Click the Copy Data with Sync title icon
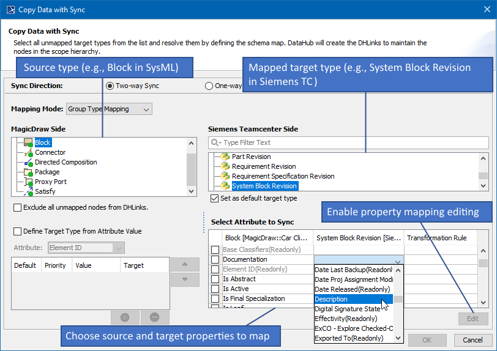The width and height of the screenshot is (497, 351). point(11,10)
